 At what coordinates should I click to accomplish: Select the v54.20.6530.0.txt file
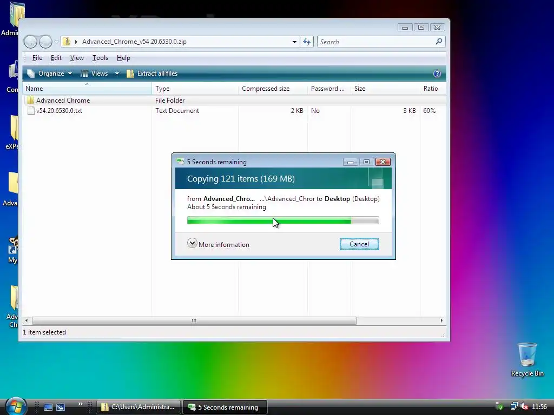click(59, 110)
